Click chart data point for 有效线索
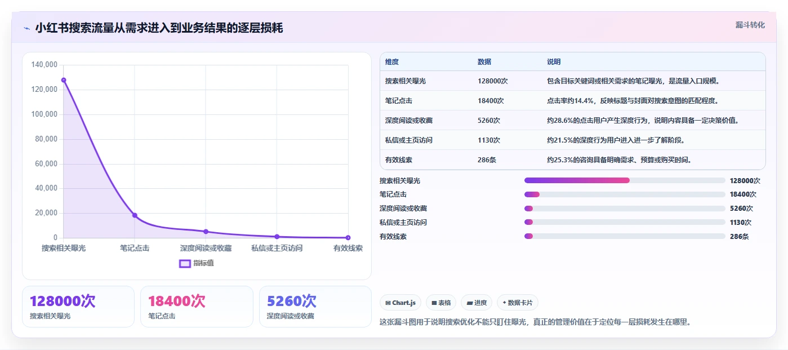This screenshot has height=350, width=788. 348,238
